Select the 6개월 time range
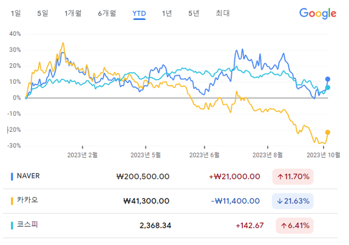This screenshot has height=245, width=349. (107, 13)
